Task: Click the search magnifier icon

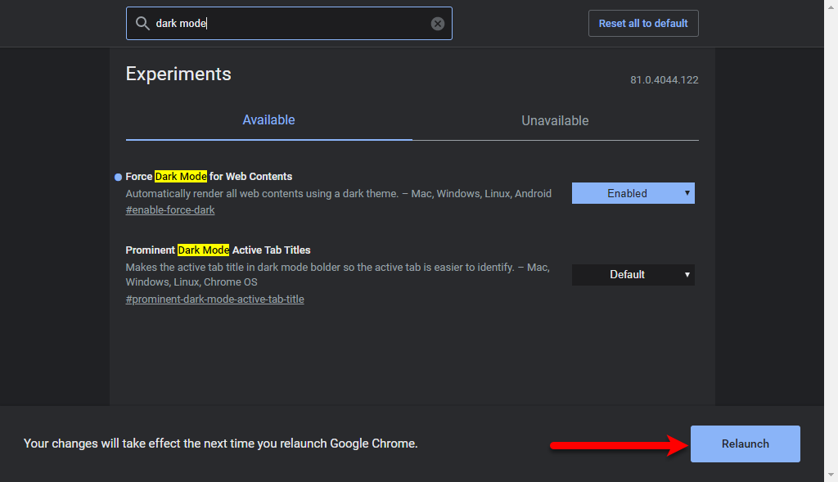Action: (142, 23)
